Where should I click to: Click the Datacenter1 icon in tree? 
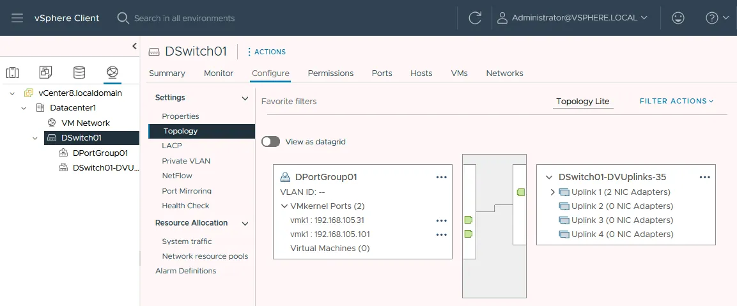pyautogui.click(x=40, y=107)
